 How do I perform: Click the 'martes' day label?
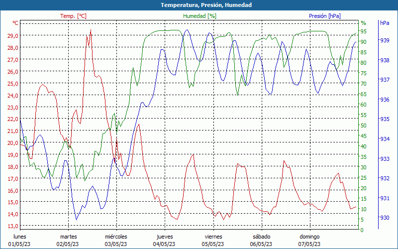(68, 237)
